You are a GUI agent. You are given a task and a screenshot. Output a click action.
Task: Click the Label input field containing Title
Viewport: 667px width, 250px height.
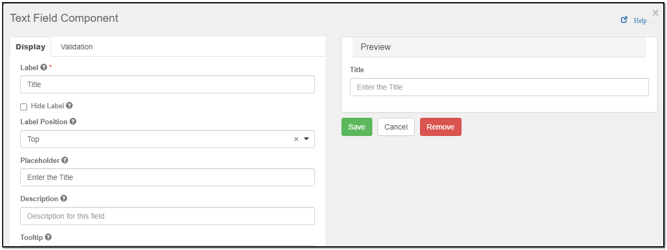tap(167, 84)
